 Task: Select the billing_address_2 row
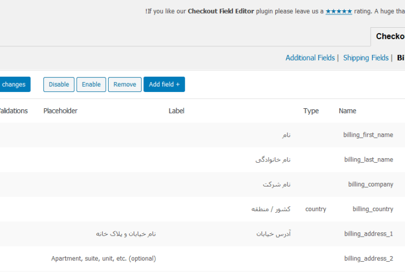[x=202, y=258]
